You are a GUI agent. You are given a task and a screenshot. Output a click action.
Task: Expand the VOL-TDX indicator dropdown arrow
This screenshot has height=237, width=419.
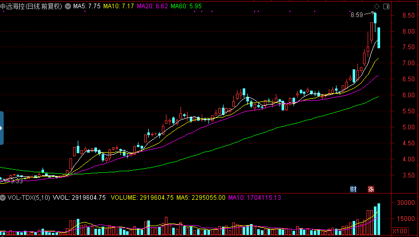3,197
